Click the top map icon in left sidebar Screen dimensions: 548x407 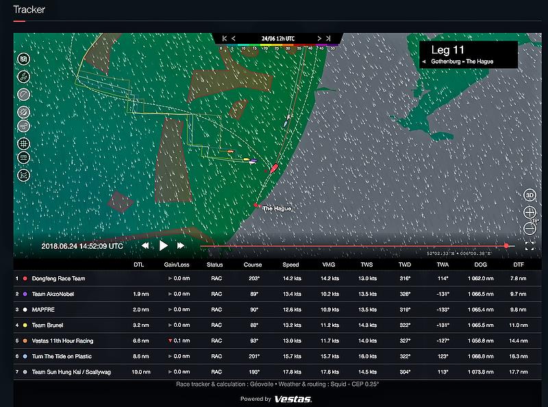tap(23, 60)
